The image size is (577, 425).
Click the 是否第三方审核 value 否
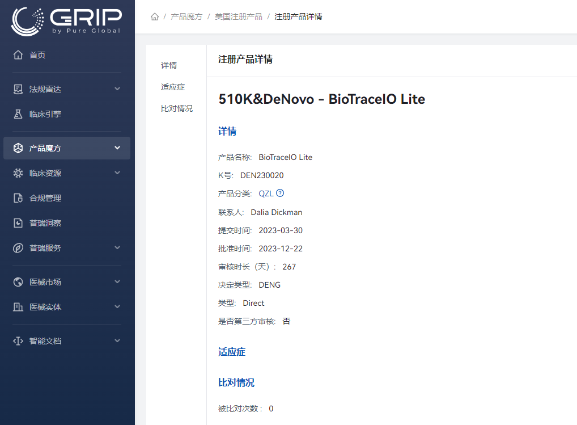click(x=286, y=321)
